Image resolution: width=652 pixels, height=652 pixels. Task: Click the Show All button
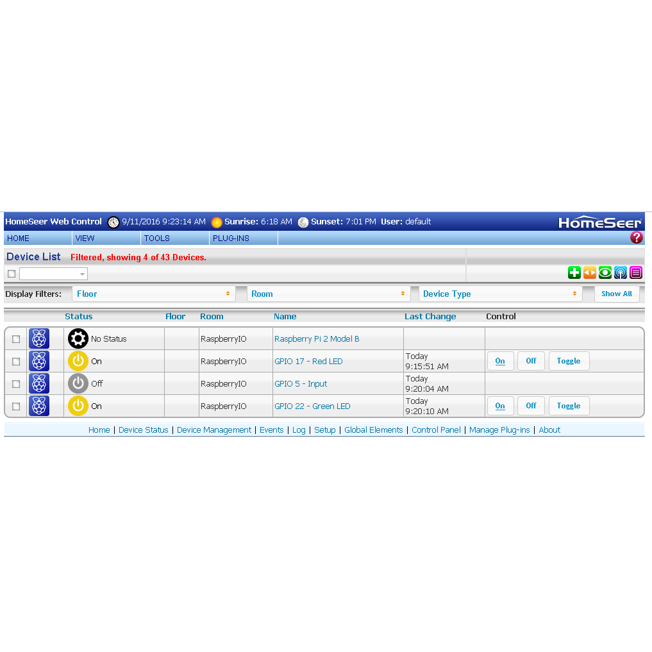click(x=616, y=294)
